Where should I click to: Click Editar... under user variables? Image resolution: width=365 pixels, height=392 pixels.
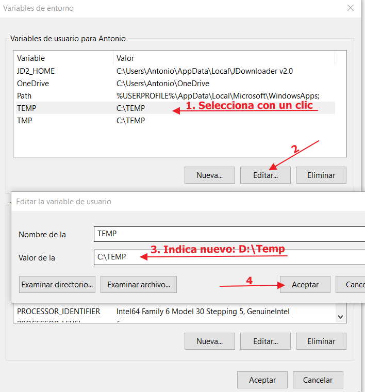click(x=266, y=175)
